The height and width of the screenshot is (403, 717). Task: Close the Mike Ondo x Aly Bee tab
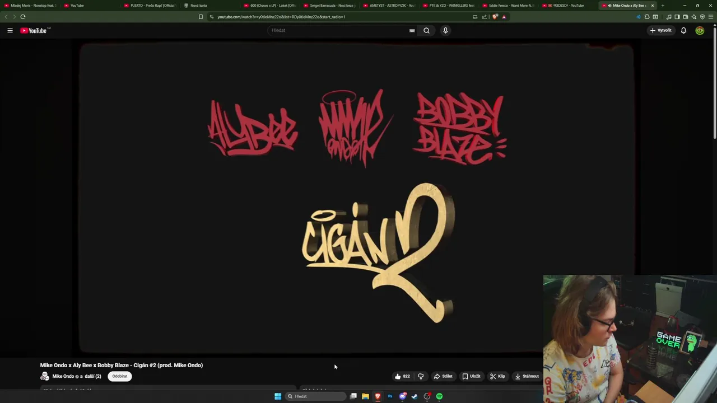(652, 6)
